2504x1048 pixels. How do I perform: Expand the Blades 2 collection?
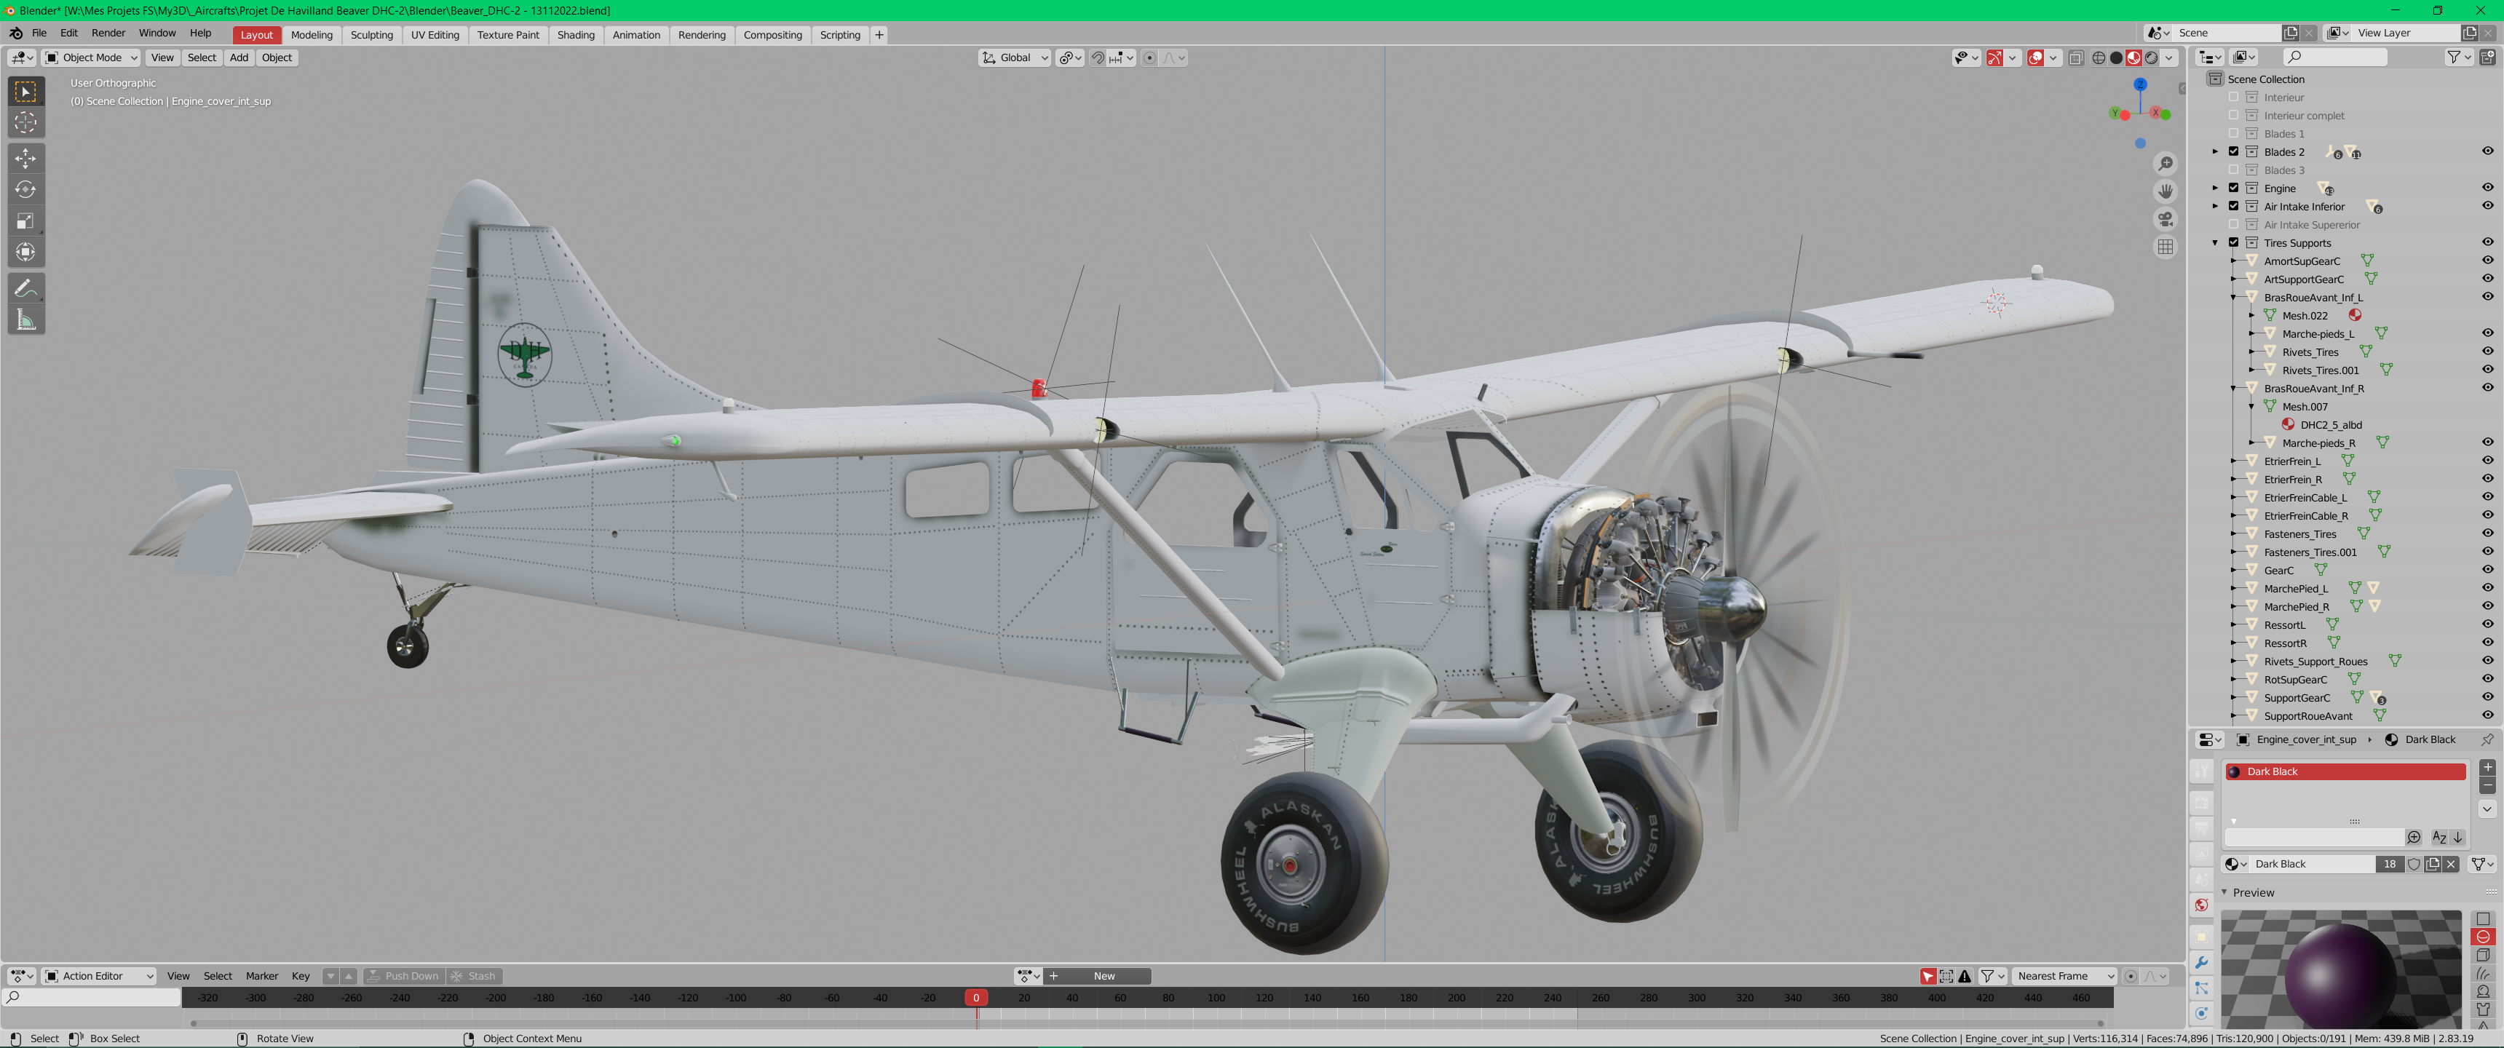pyautogui.click(x=2216, y=151)
